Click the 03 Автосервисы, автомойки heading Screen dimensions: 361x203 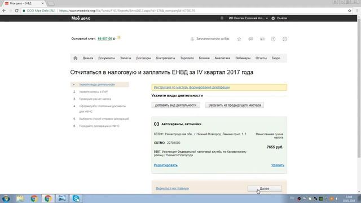click(x=178, y=124)
